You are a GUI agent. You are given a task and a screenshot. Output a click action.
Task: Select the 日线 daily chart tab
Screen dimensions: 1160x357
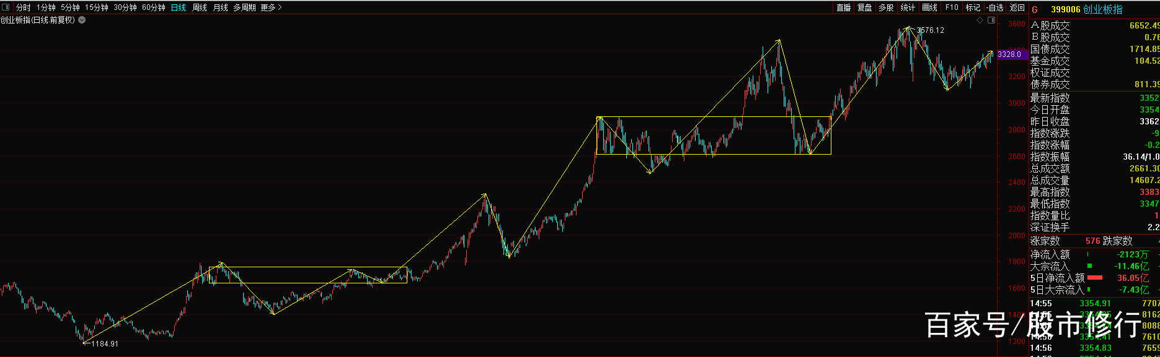coord(179,7)
